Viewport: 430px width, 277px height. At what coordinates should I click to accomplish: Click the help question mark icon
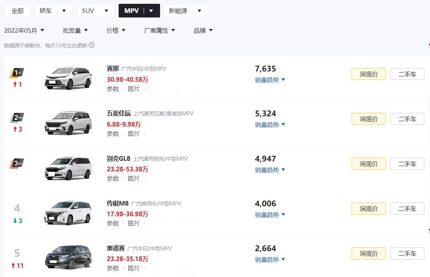91,45
